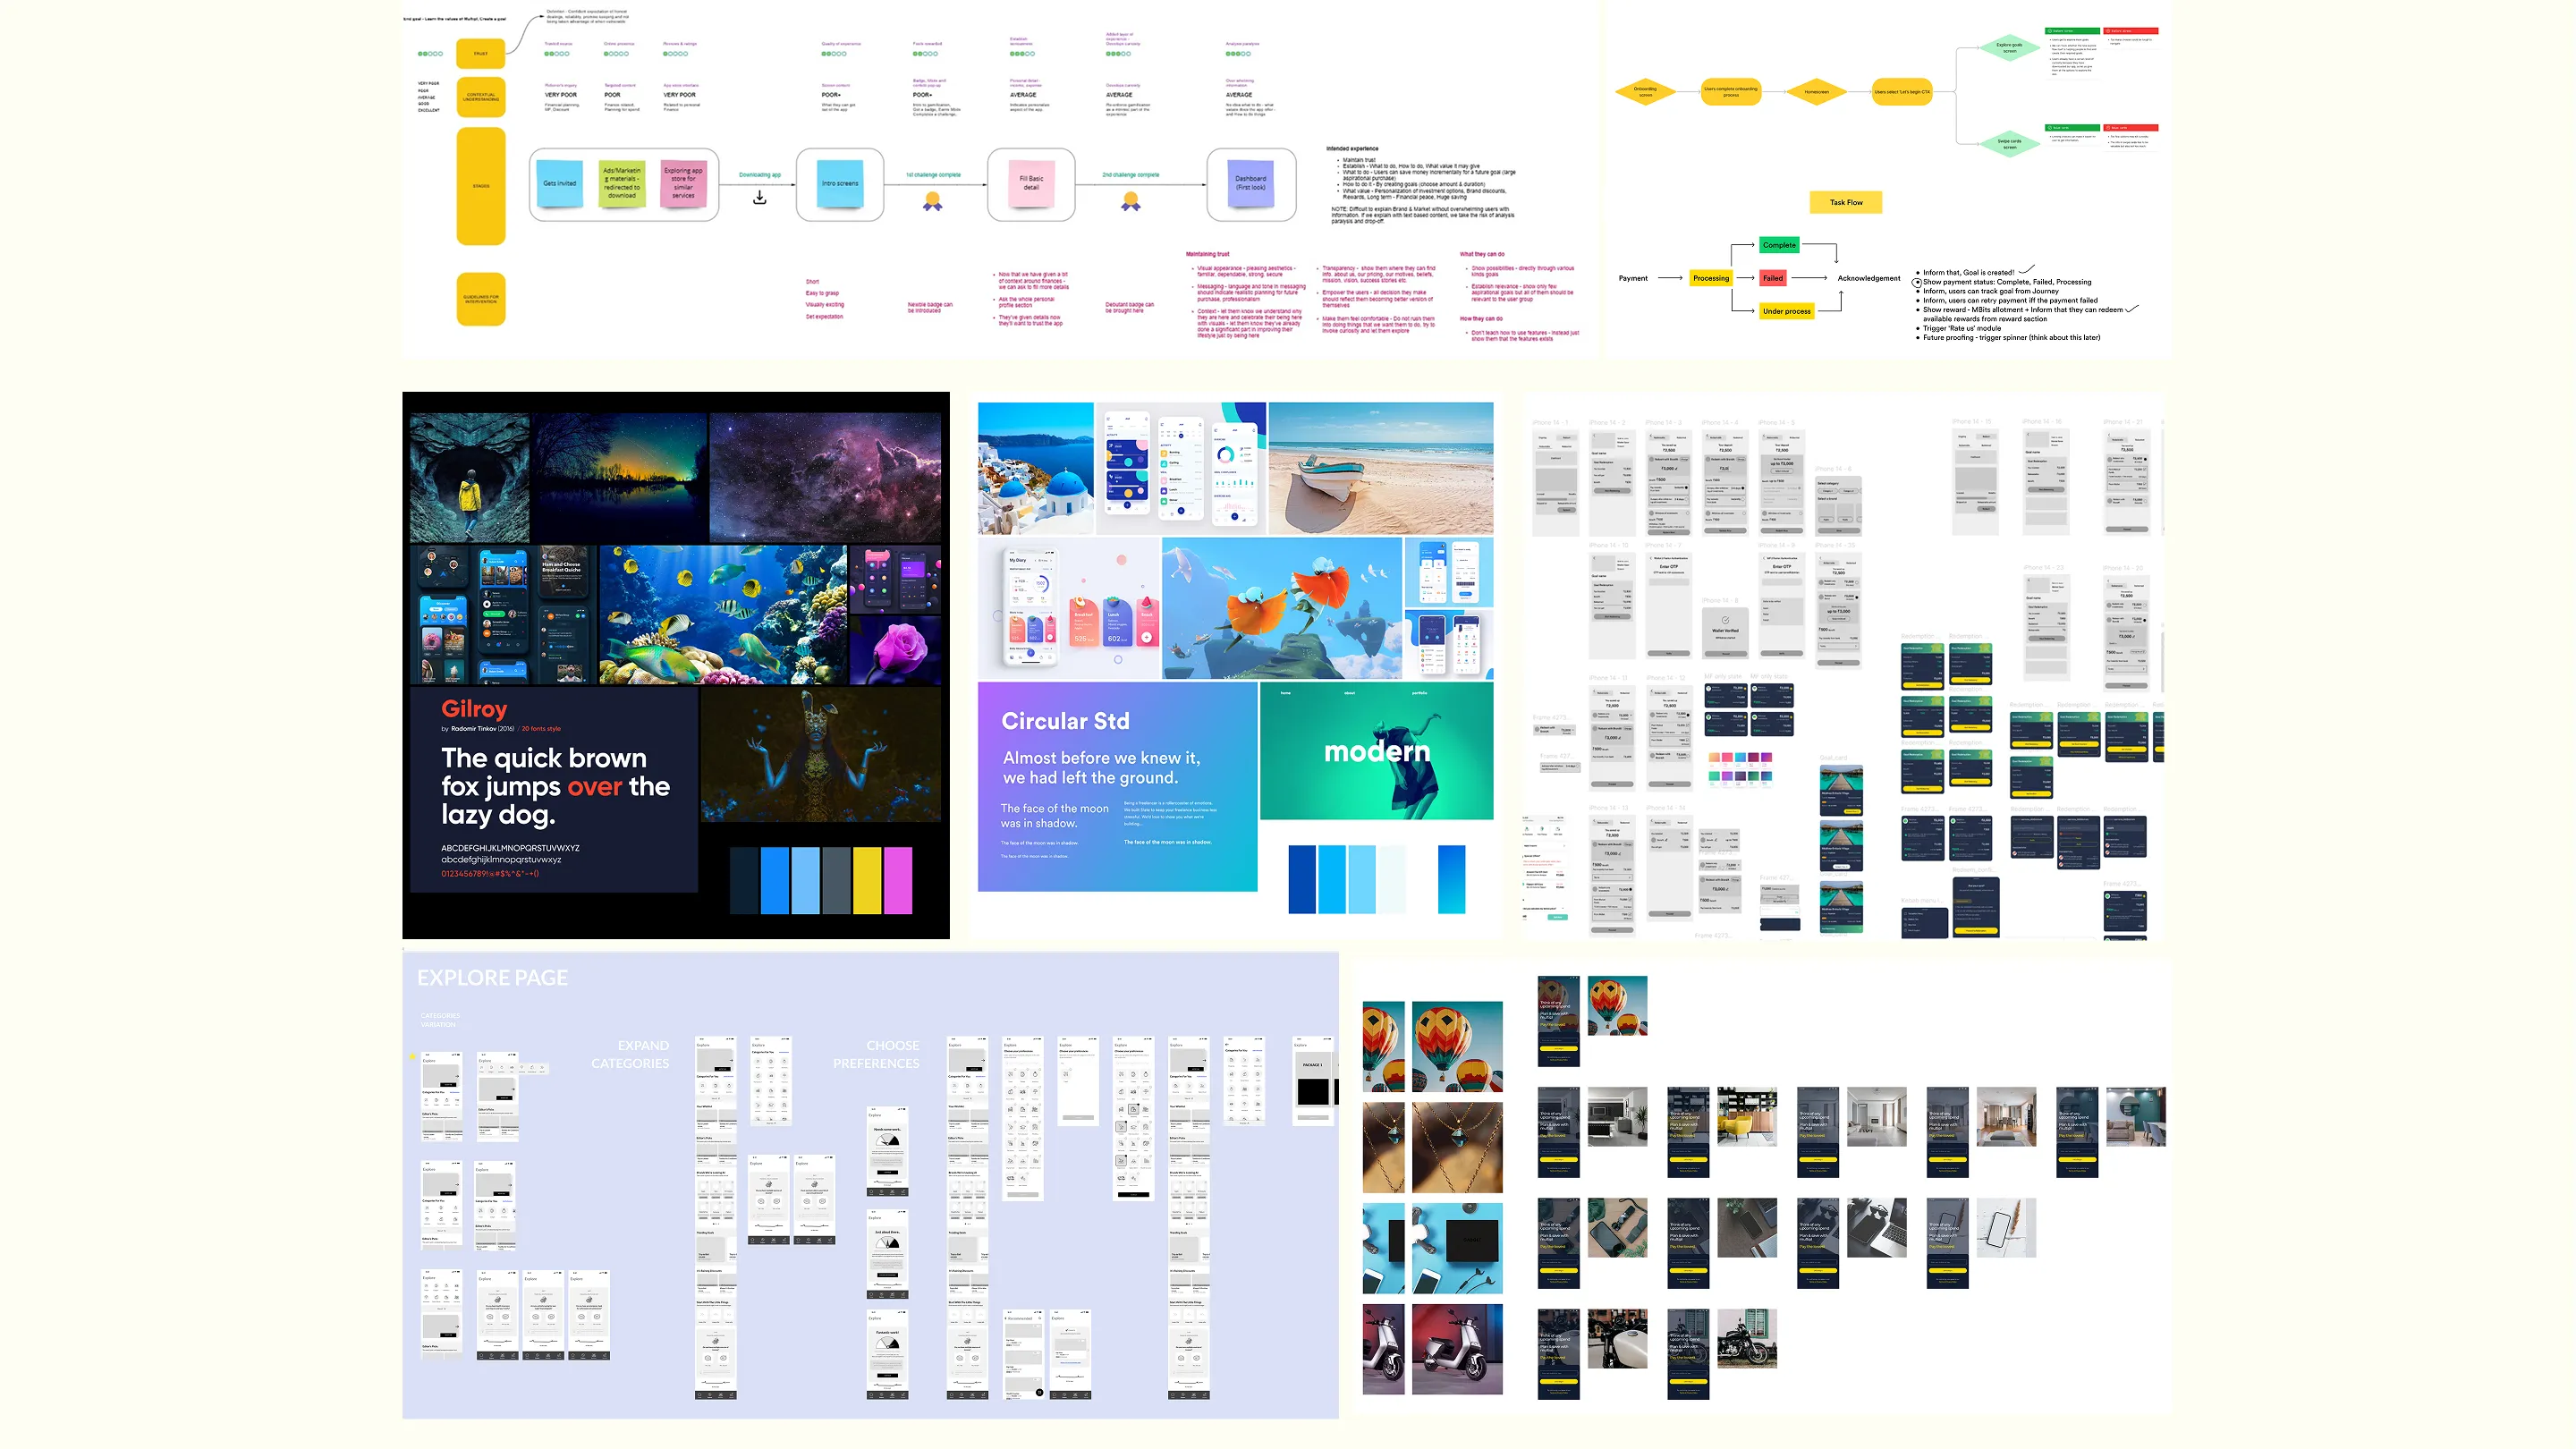Viewport: 2576px width, 1449px height.
Task: Click the Swipe cards screen diamond
Action: point(2009,143)
